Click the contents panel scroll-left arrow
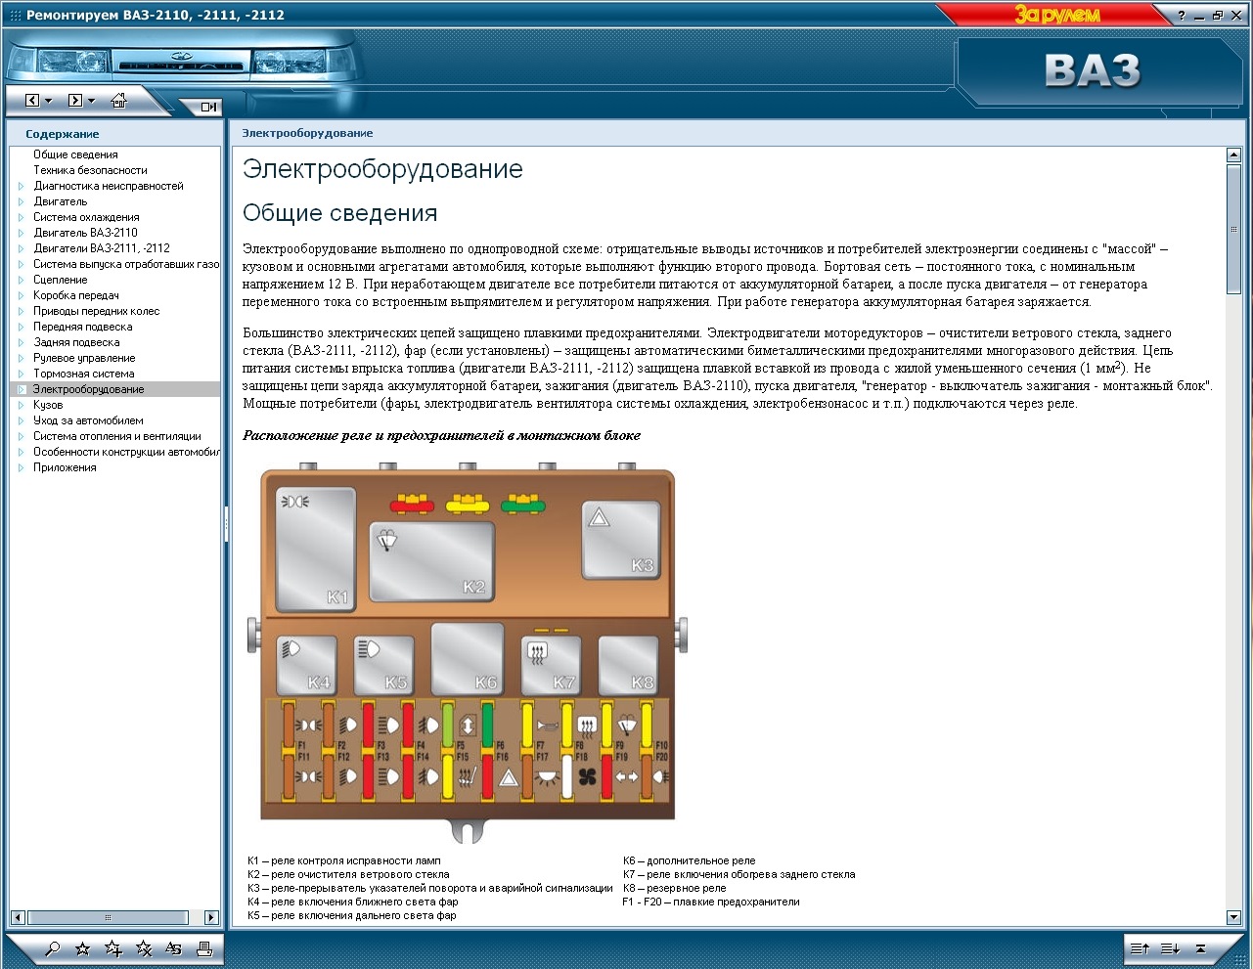 pyautogui.click(x=17, y=917)
